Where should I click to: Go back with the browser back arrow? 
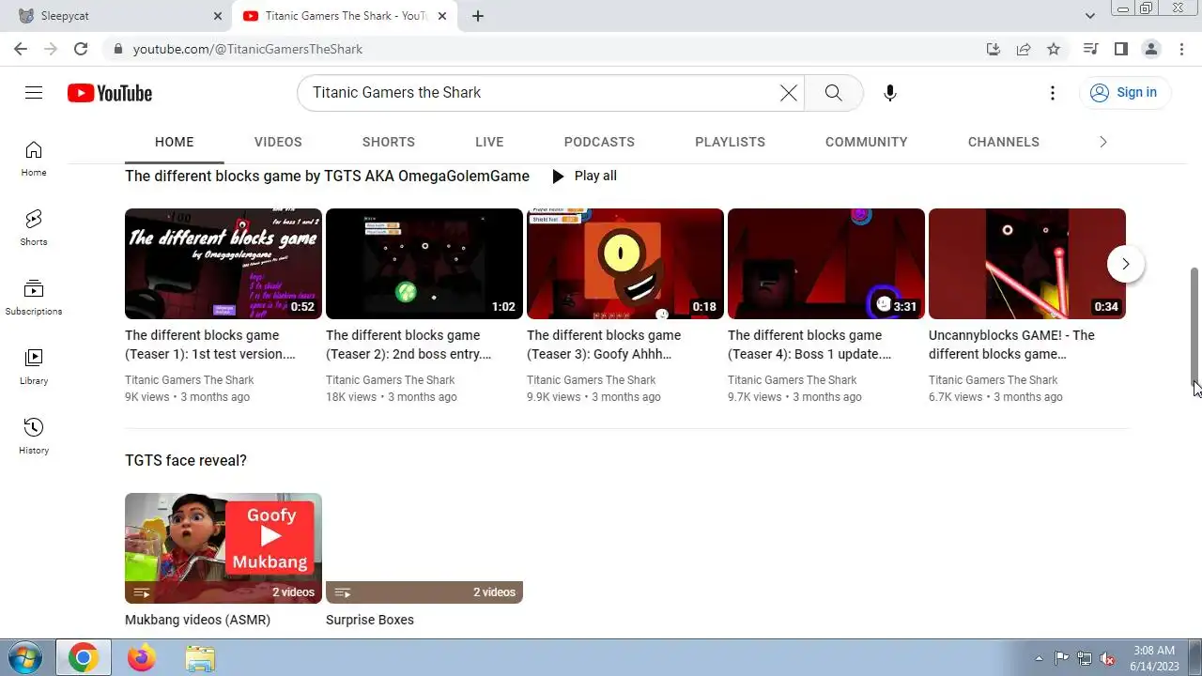point(21,49)
